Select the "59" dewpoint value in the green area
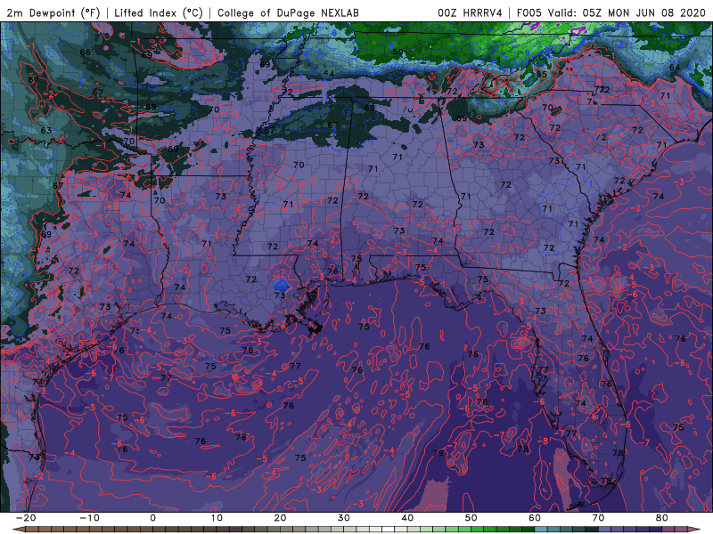The height and width of the screenshot is (534, 713). [397, 52]
